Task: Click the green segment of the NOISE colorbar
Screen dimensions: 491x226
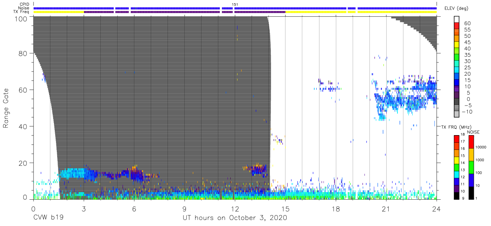Action: click(472, 167)
